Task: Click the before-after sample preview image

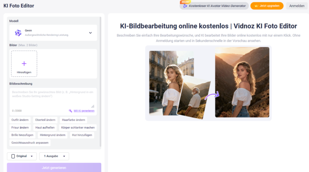Action: pos(209,83)
